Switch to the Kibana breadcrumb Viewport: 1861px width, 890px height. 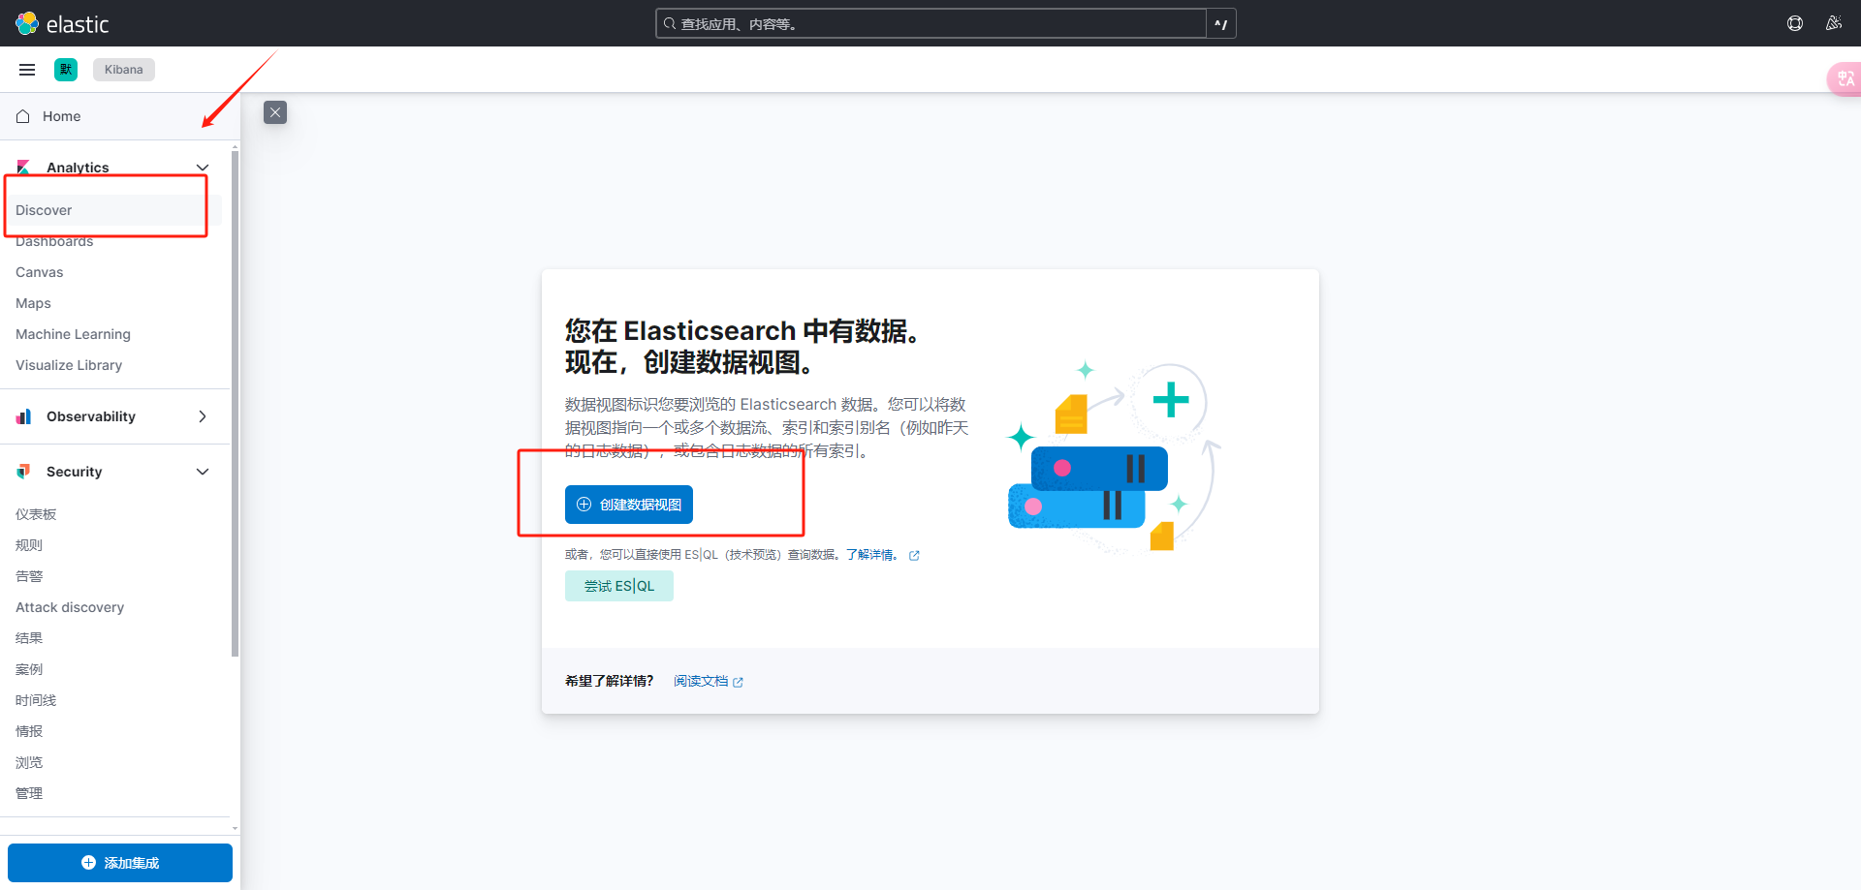123,69
